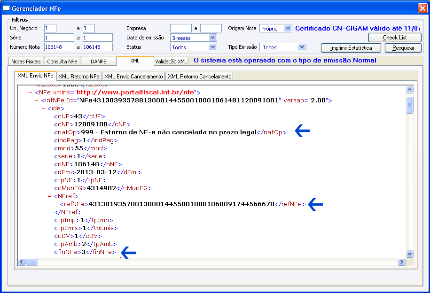Select the XML Envio NFe subtab
This screenshot has width=430, height=293.
click(x=35, y=76)
